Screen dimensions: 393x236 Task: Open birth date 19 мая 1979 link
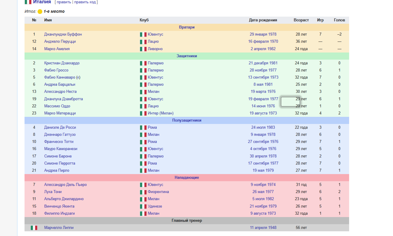point(263,170)
